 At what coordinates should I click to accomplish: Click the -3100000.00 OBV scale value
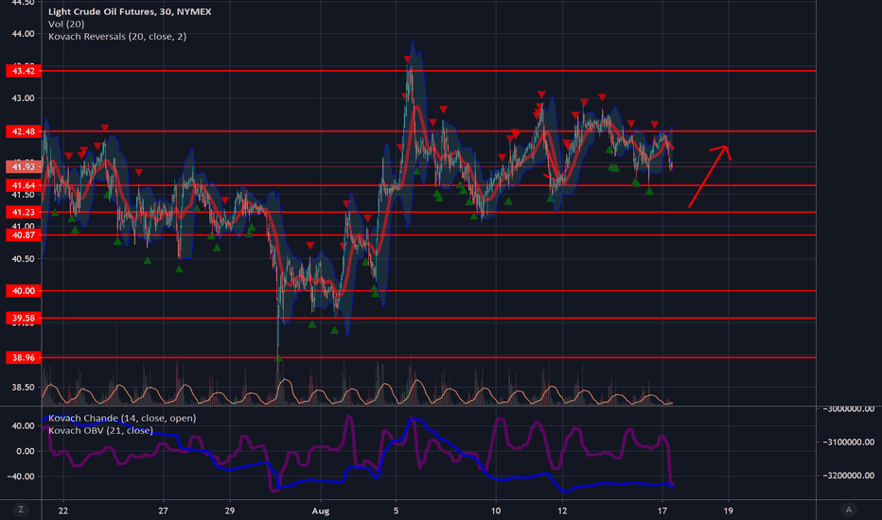(849, 442)
